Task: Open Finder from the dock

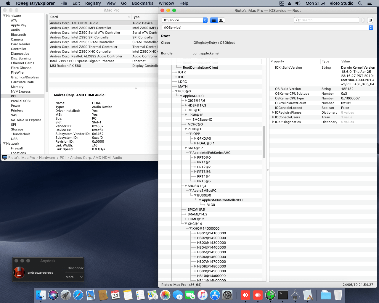Action: [x=41, y=295]
